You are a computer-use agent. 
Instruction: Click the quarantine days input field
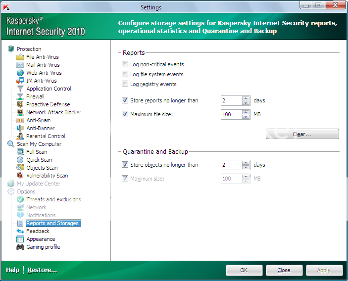tap(231, 165)
